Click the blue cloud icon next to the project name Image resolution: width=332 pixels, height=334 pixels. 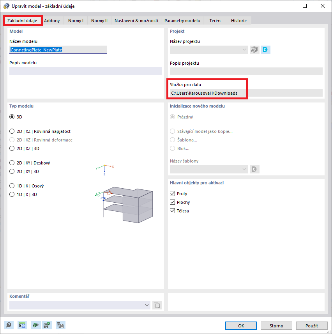pos(265,49)
